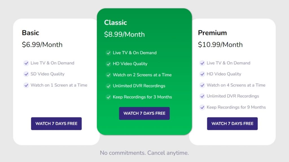This screenshot has height=162, width=289.
Task: Start the Classic plan's 7-day free trial
Action: pos(144,113)
